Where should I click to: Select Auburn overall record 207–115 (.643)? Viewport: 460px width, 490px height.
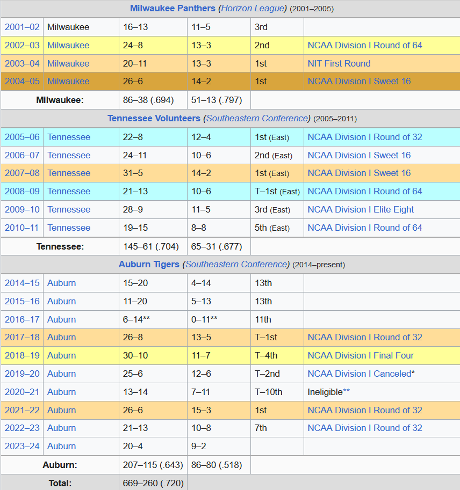[x=153, y=465]
